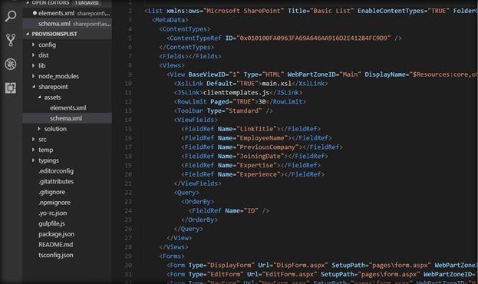Open the Debug view icon

coord(11,64)
